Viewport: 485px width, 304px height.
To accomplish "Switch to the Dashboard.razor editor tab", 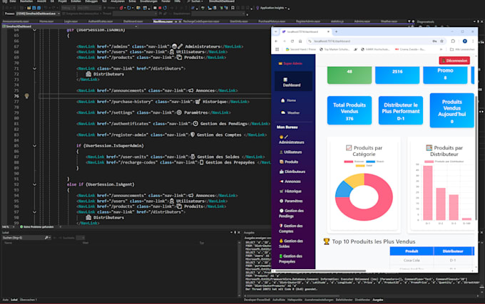I will point(133,21).
